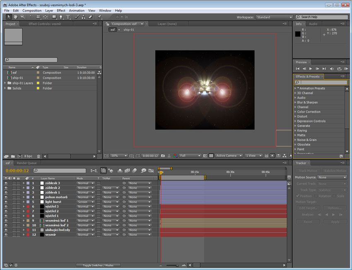Pick the Clone Stamp tool
The height and width of the screenshot is (270, 352).
pyautogui.click(x=84, y=17)
